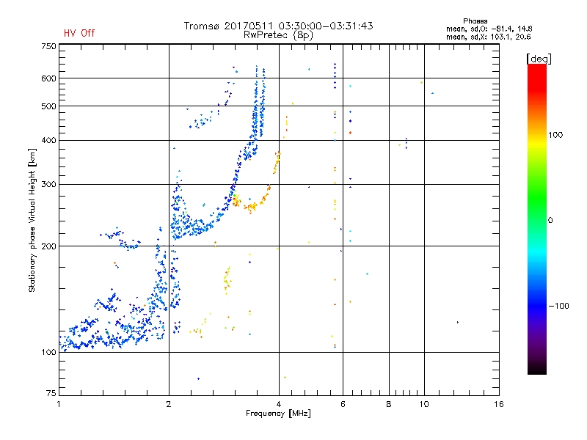Click x-axis label '16'

[x=499, y=404]
